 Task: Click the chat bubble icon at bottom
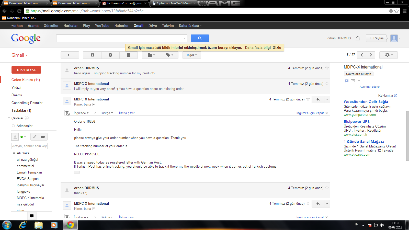pyautogui.click(x=32, y=216)
